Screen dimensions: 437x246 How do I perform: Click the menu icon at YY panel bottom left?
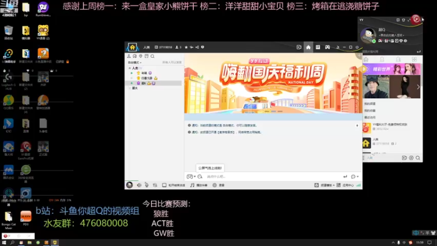coord(363,158)
